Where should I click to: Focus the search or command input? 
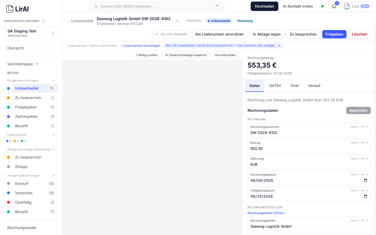point(157,6)
